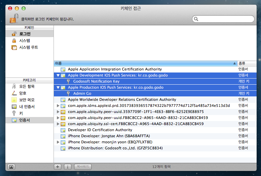Viewport: 261px width, 176px height.
Task: Select 'com.apple.ubiquity.ssl-cert.FB8C8CC2' row text
Action: click(x=136, y=124)
